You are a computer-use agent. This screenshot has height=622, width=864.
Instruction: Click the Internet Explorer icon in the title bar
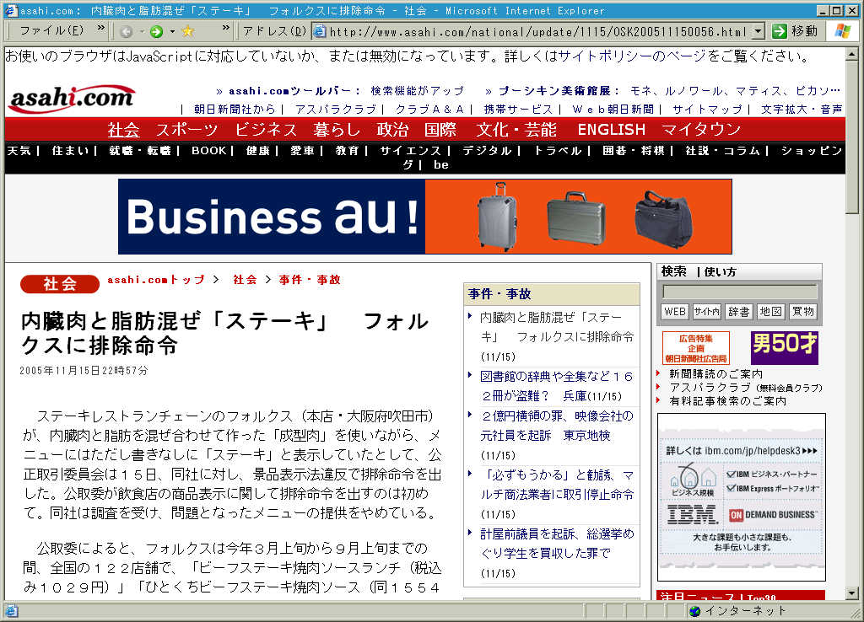click(10, 10)
